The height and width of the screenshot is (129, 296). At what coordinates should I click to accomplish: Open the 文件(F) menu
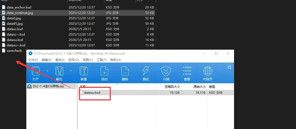pyautogui.click(x=33, y=60)
